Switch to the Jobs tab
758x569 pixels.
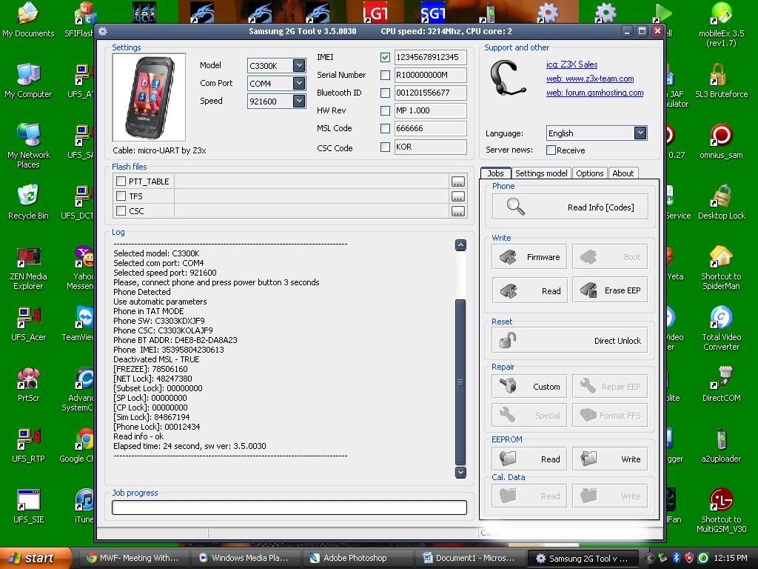point(495,173)
